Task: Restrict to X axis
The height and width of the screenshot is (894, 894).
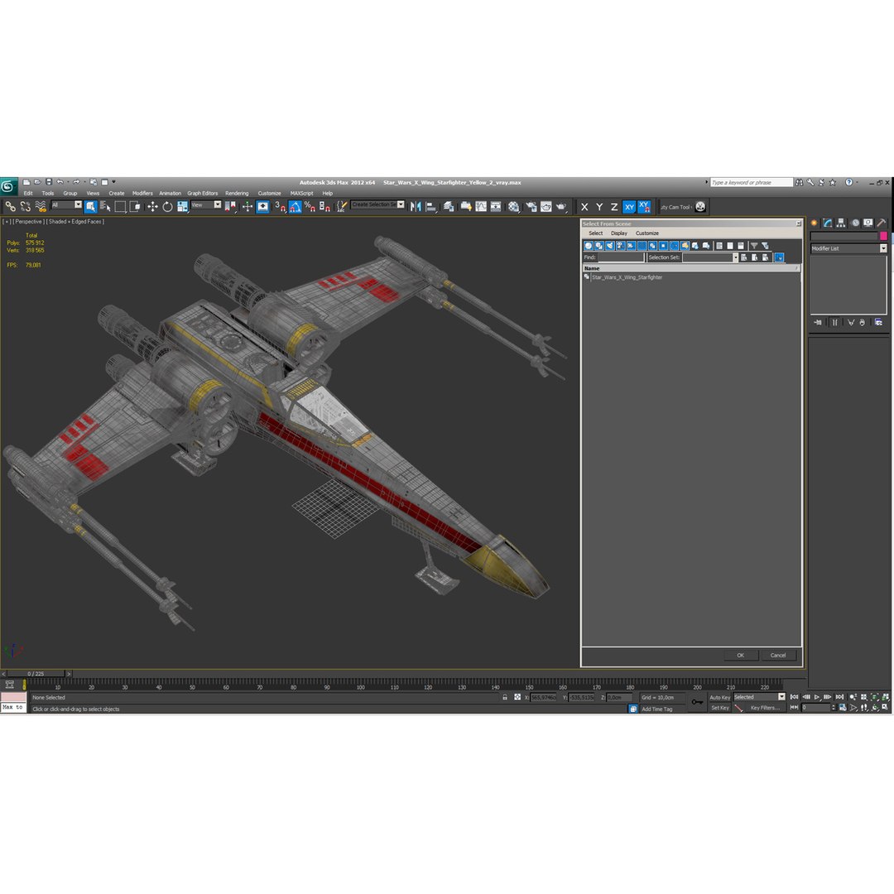Action: coord(584,207)
